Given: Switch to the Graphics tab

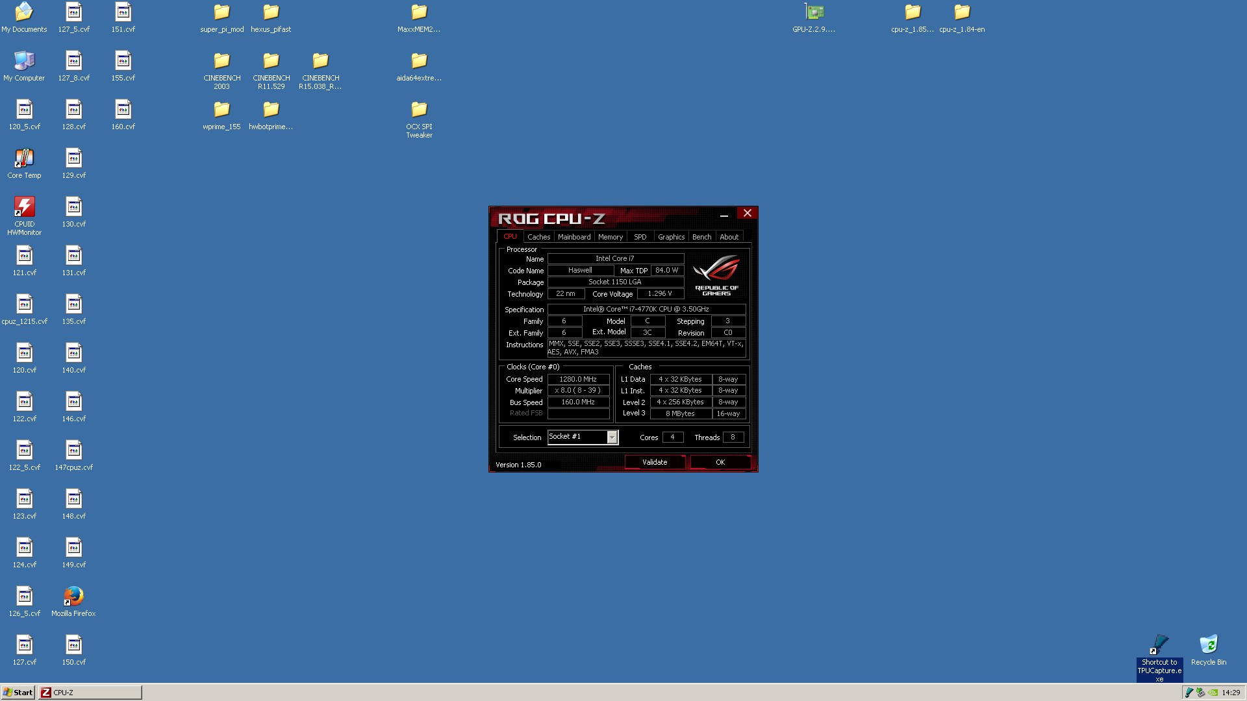Looking at the screenshot, I should 671,237.
